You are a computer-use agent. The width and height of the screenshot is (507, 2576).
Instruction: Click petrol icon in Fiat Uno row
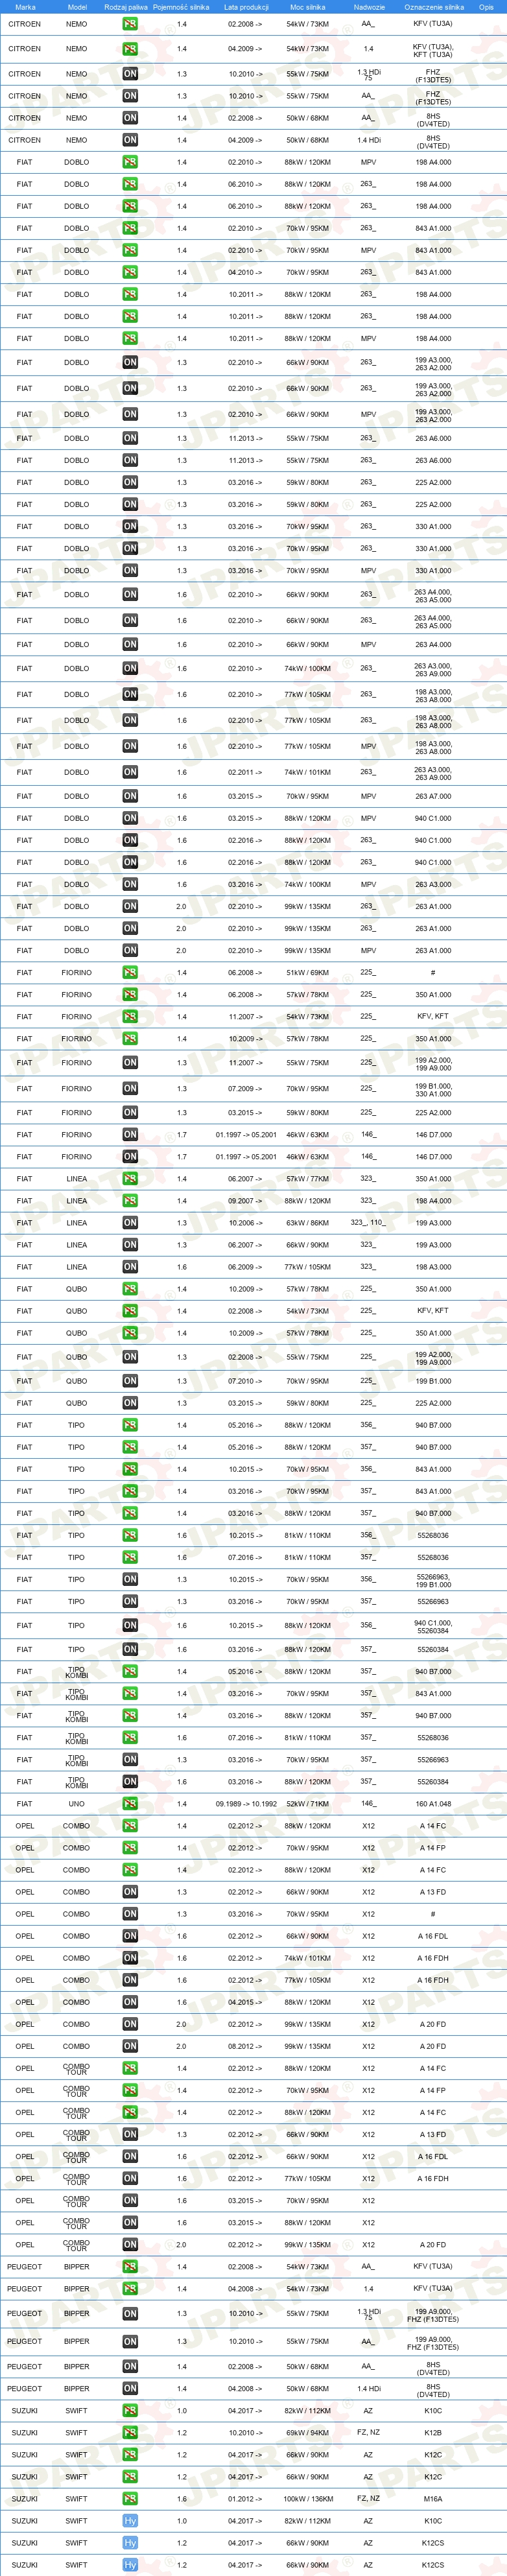(130, 1803)
